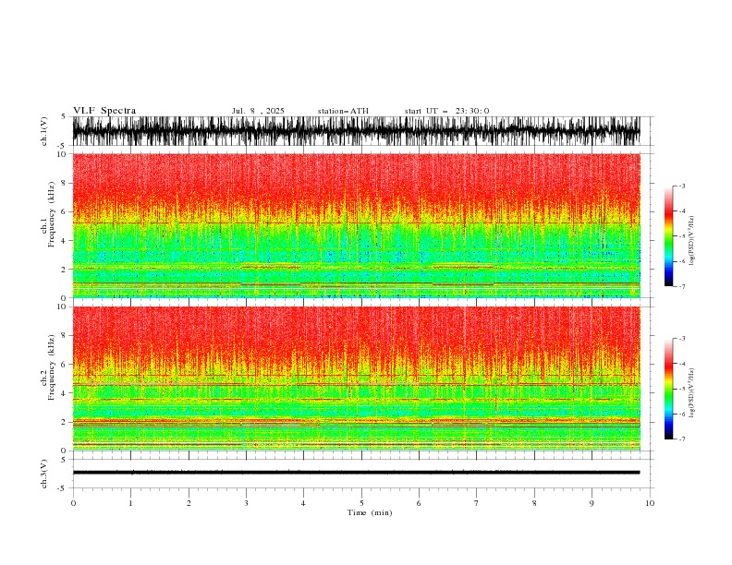Click the '4' tick on time axis

(303, 503)
